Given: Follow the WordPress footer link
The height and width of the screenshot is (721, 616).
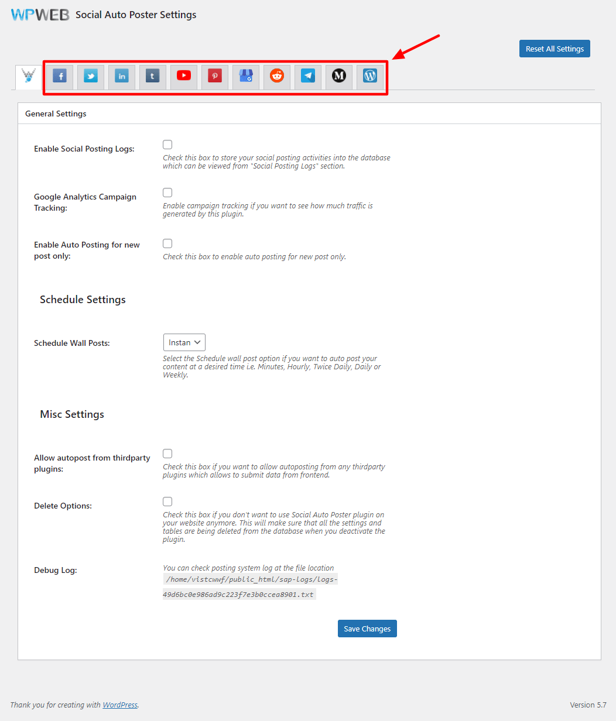Looking at the screenshot, I should click(120, 705).
